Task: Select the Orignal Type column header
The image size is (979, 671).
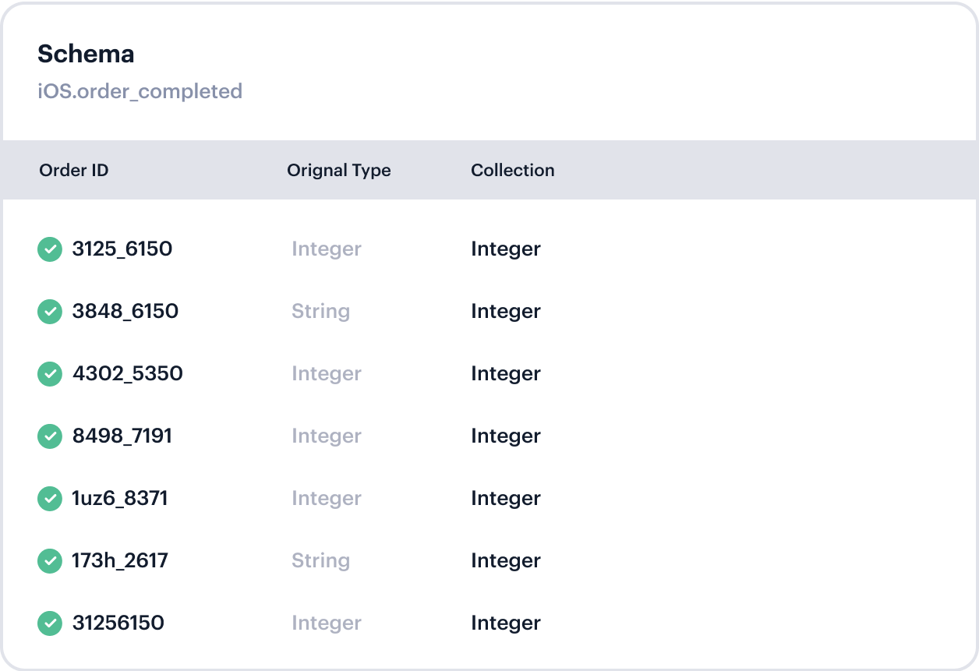Action: coord(339,171)
